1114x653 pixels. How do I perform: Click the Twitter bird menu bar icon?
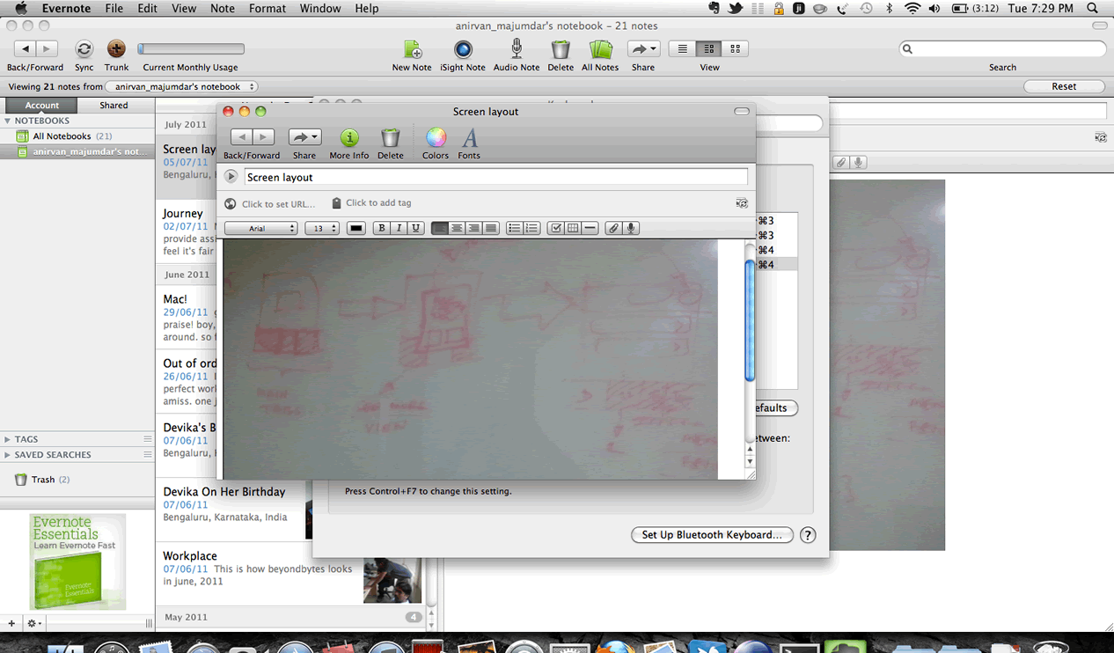tap(735, 9)
